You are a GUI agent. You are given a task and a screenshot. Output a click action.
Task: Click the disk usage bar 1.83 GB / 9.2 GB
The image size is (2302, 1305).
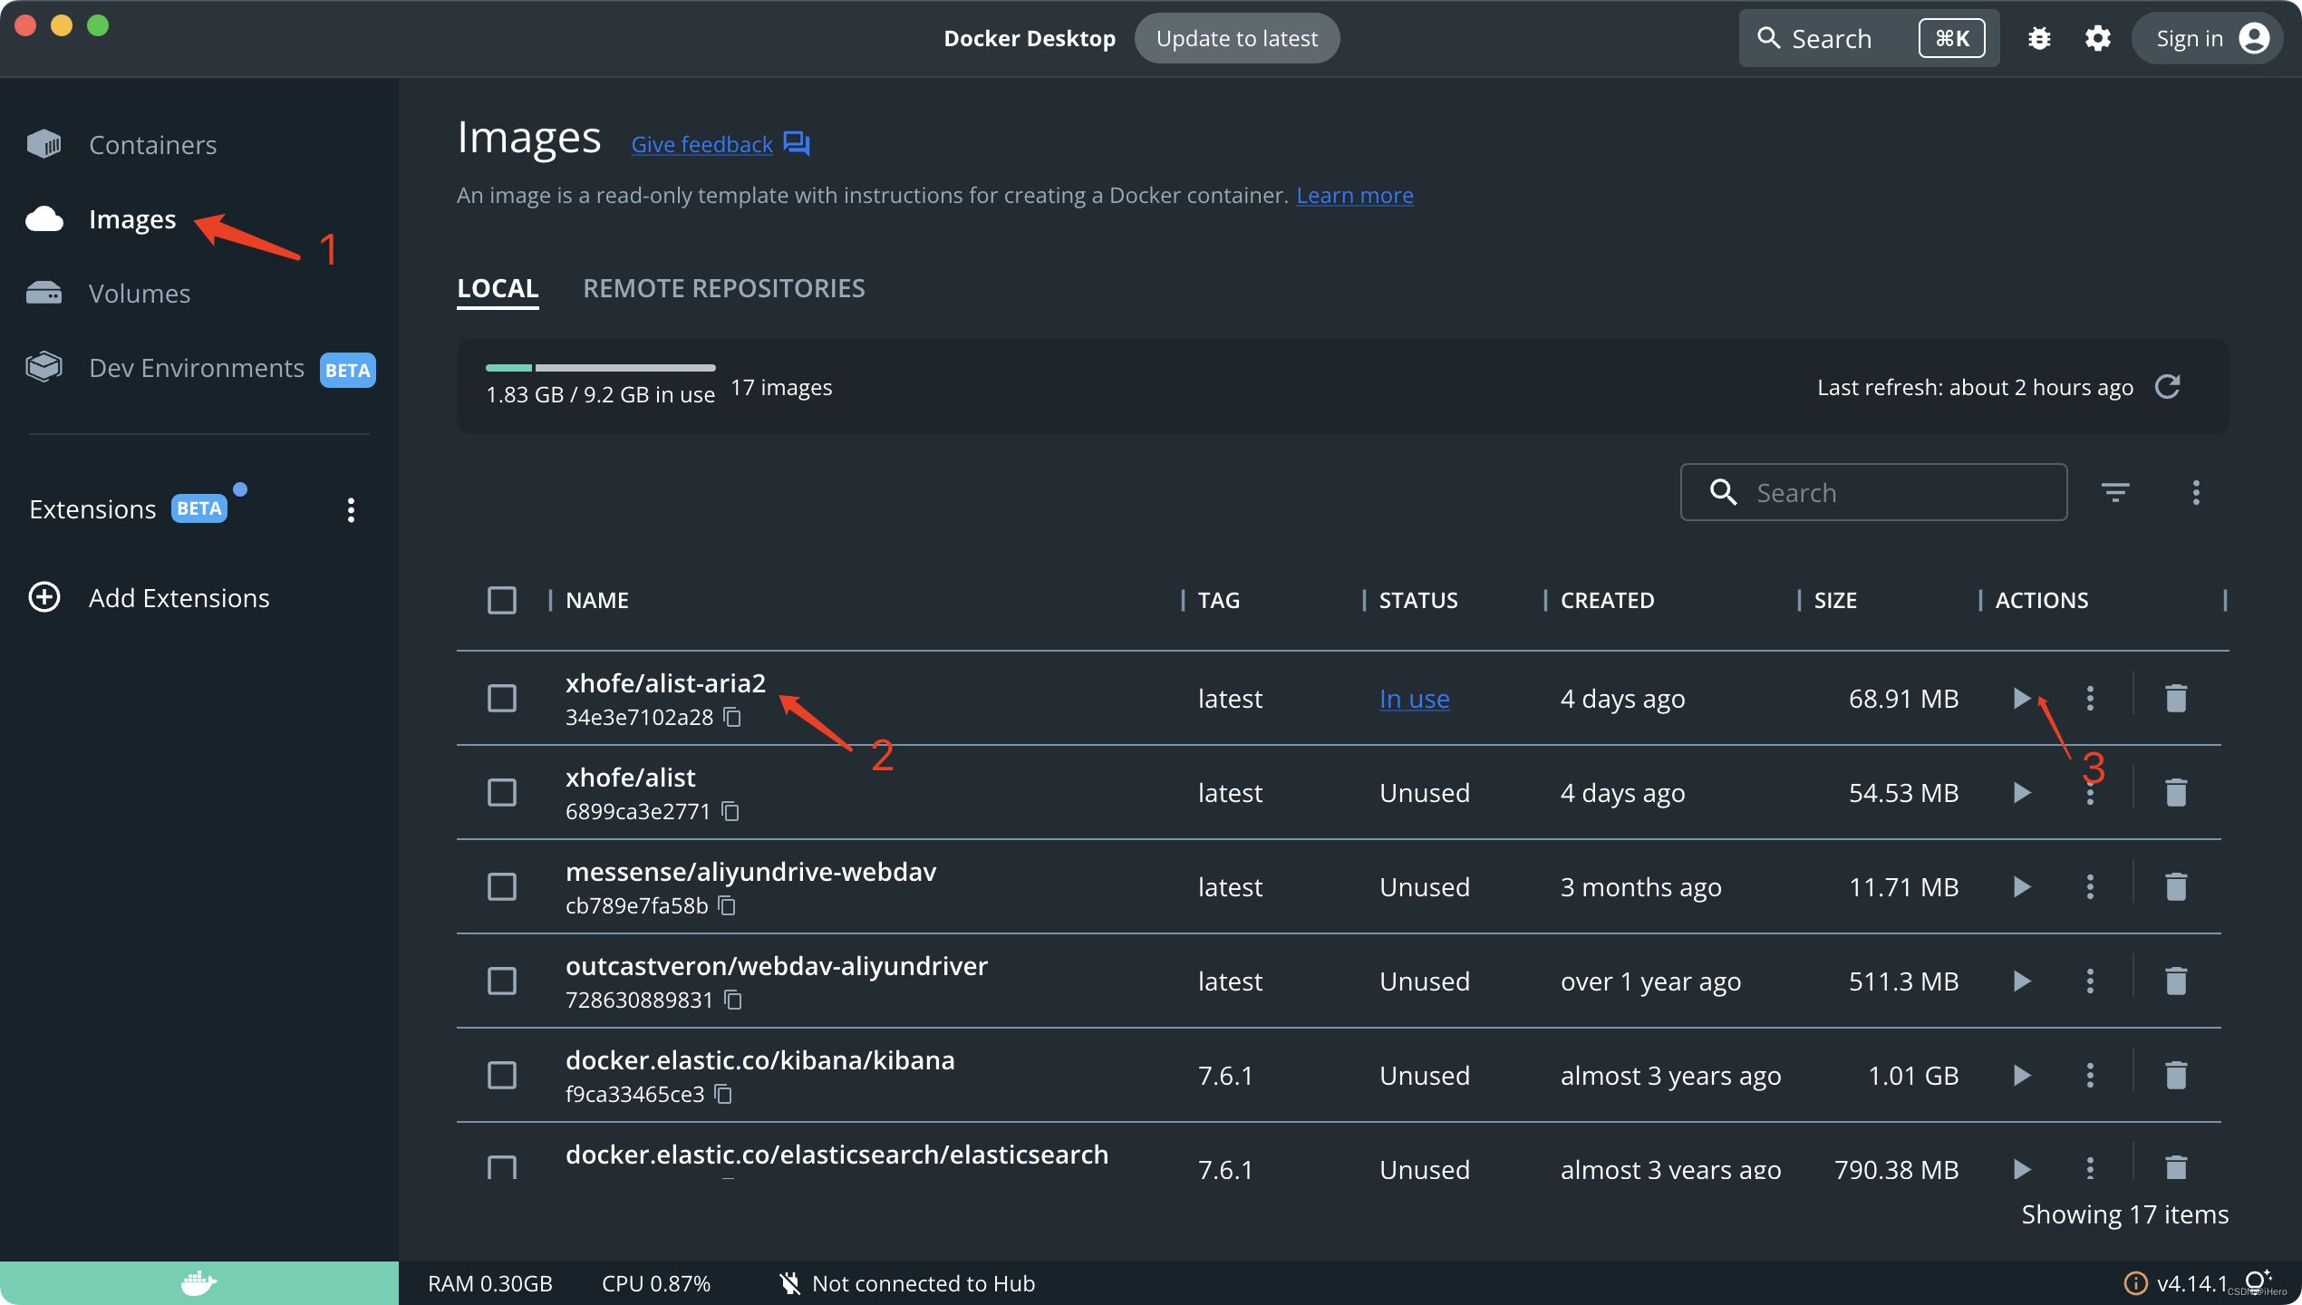tap(600, 368)
